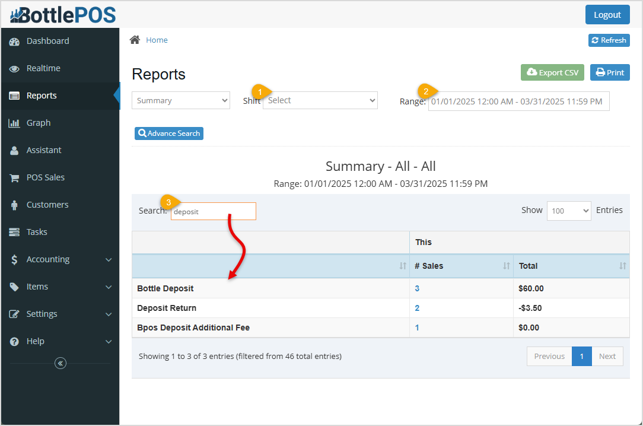This screenshot has height=426, width=643.
Task: Switch to the Tasks menu item
Action: [x=36, y=232]
